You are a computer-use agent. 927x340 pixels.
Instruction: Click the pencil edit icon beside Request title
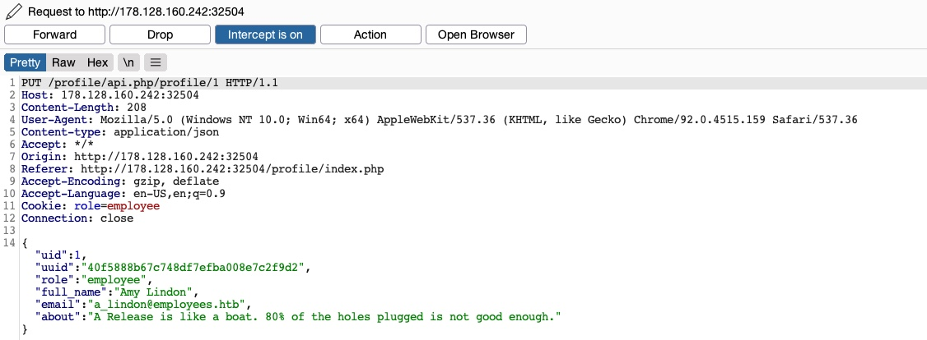point(12,12)
